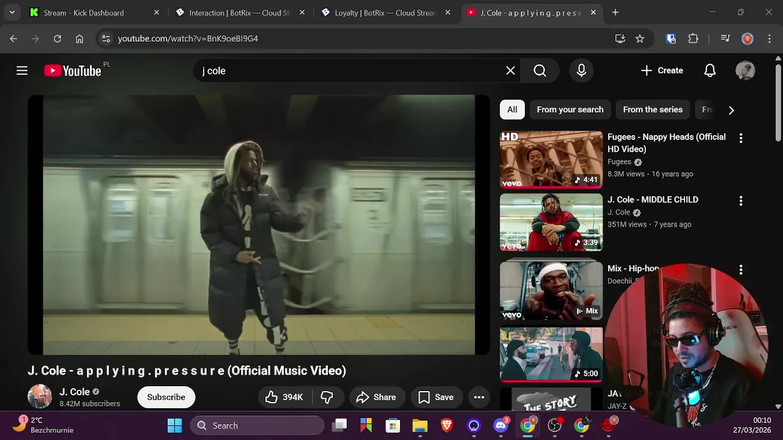
Task: Open the tab search dropdown arrow
Action: [12, 12]
